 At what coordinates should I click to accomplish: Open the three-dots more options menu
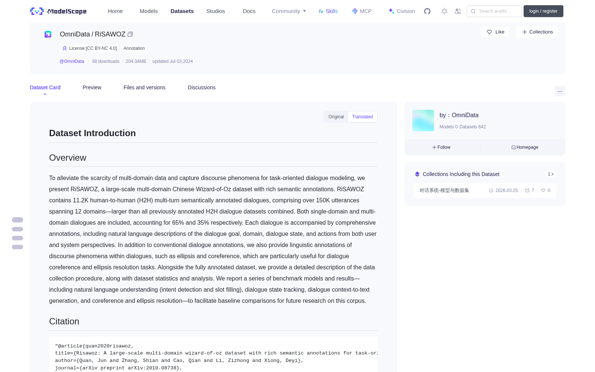560,91
